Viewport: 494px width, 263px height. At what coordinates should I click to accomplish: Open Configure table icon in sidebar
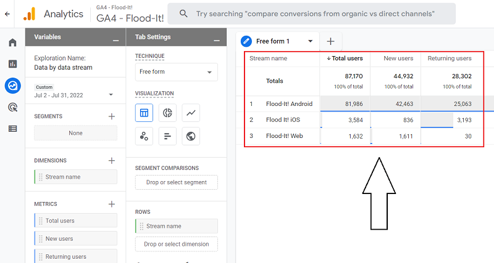pos(12,129)
